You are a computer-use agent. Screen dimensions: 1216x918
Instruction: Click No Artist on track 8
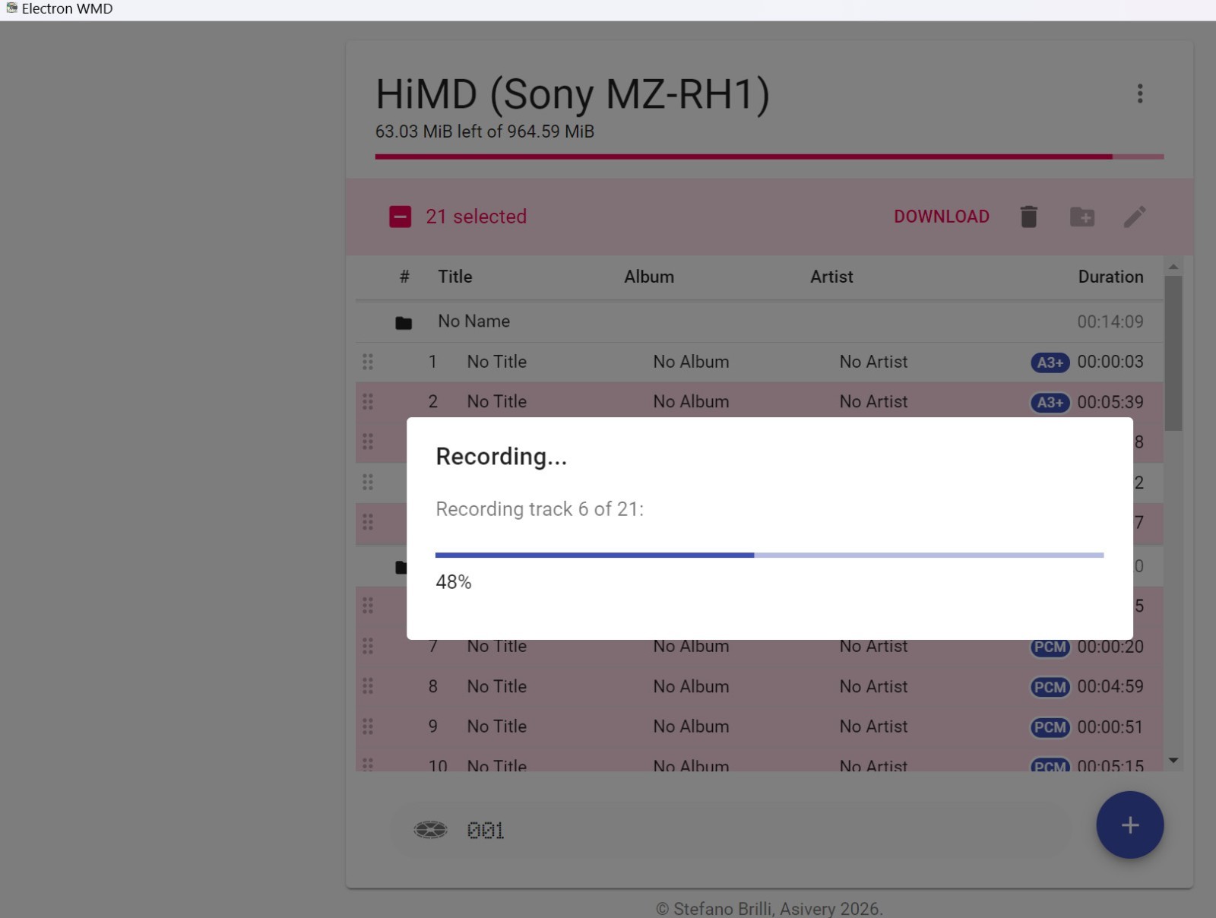coord(873,686)
